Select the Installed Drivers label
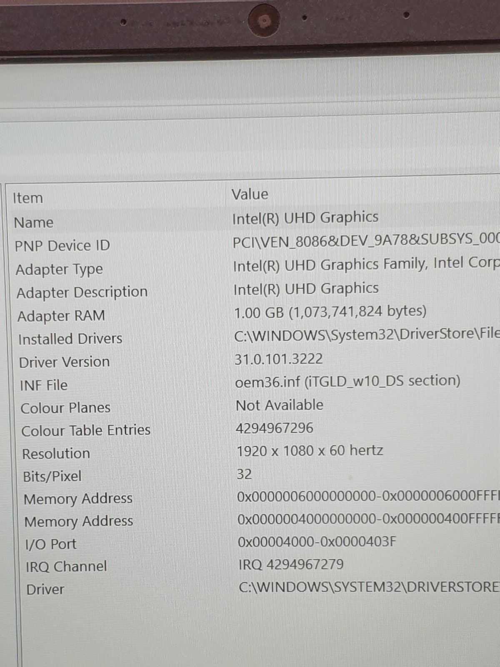Image resolution: width=500 pixels, height=667 pixels. (70, 339)
